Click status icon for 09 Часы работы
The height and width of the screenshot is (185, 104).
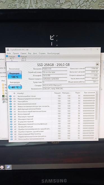pyautogui.click(x=10, y=101)
